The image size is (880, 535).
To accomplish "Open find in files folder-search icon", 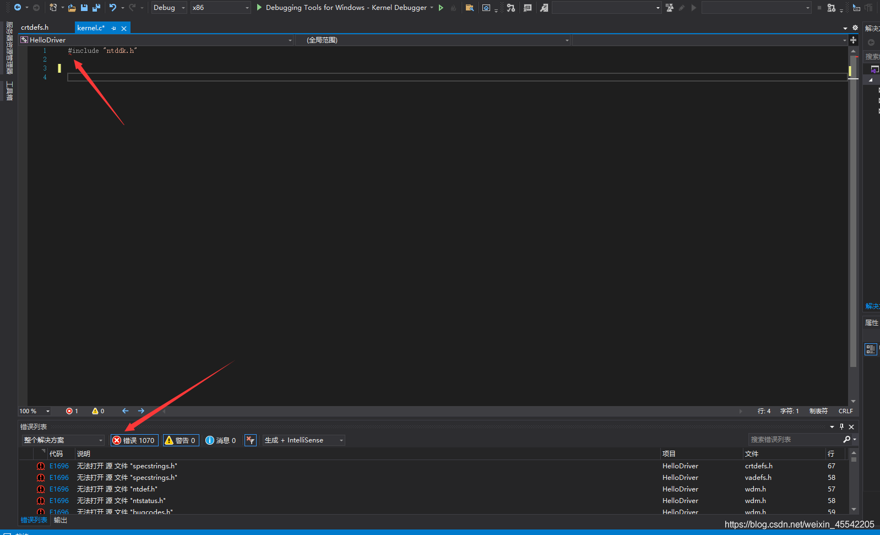I will (x=470, y=8).
